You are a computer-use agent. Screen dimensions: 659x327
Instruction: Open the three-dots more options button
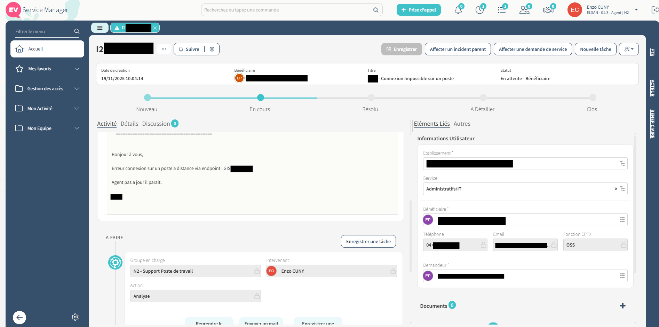tap(164, 49)
